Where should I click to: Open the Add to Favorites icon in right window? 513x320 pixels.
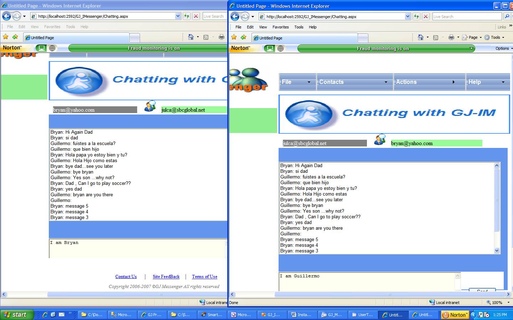[244, 37]
